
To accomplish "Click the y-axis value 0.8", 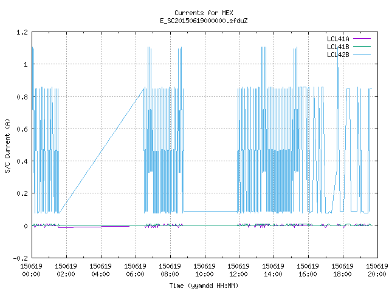I will [x=22, y=97].
